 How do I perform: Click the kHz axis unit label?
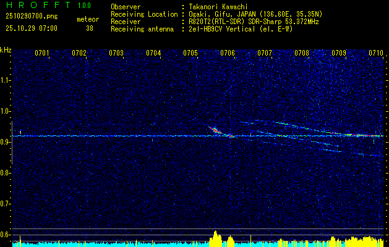6,50
